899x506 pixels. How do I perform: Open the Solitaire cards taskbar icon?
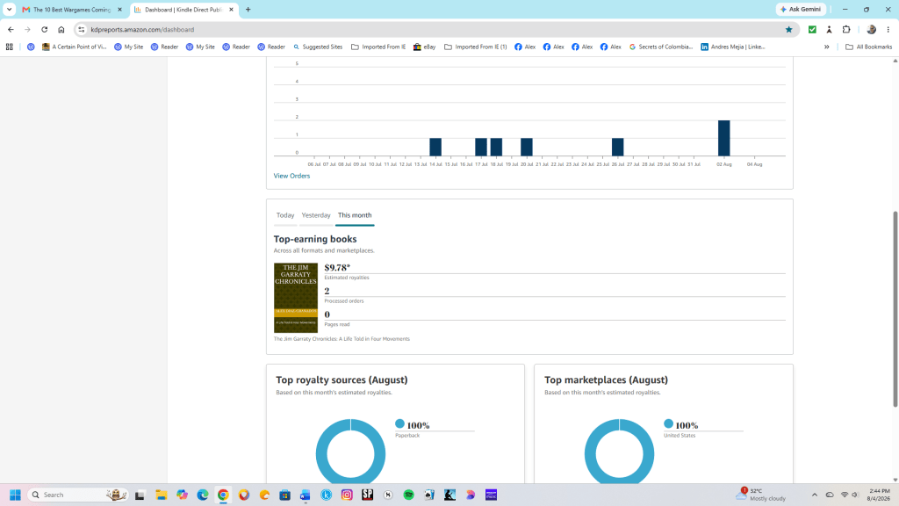429,495
